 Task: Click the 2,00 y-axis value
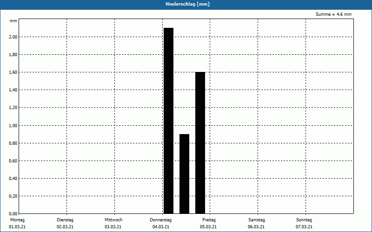pyautogui.click(x=13, y=37)
